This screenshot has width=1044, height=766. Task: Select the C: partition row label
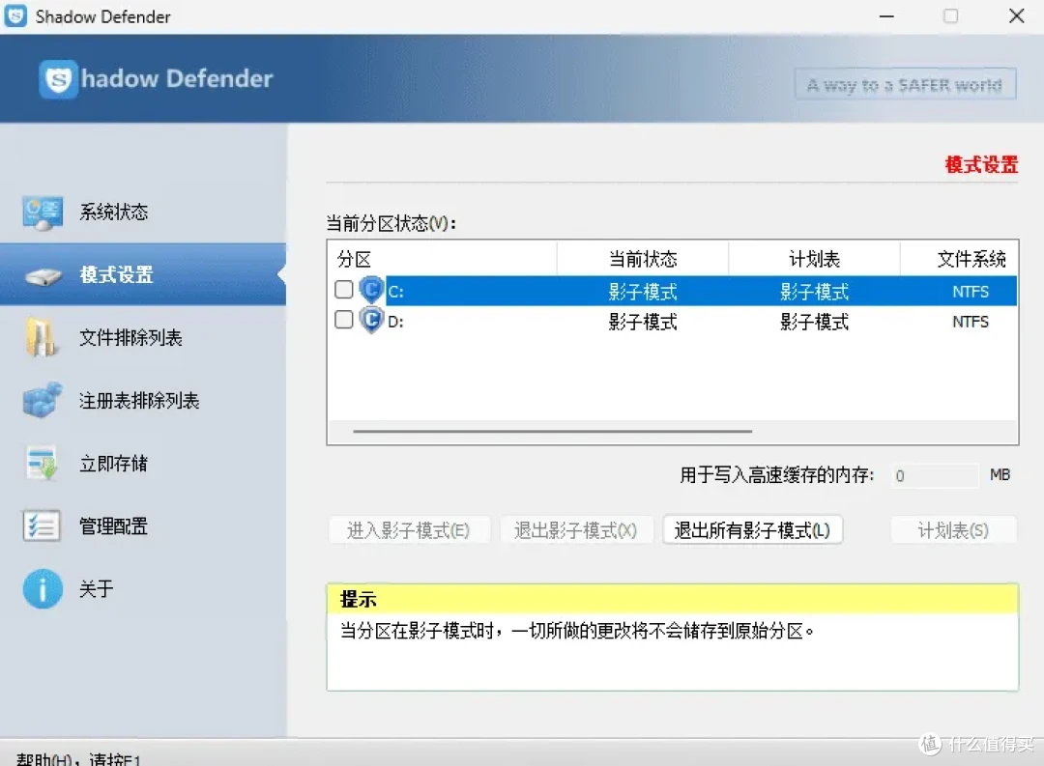pyautogui.click(x=395, y=292)
